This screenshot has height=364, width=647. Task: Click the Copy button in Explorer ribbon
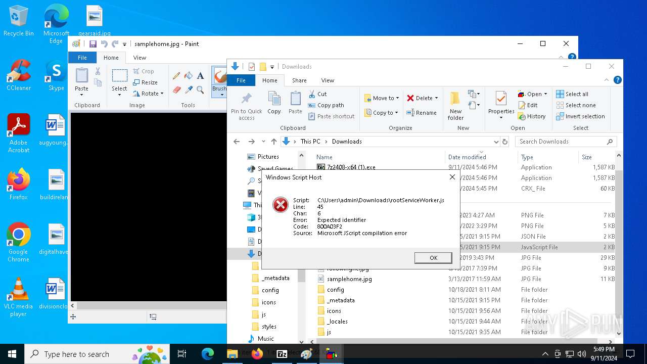274,103
